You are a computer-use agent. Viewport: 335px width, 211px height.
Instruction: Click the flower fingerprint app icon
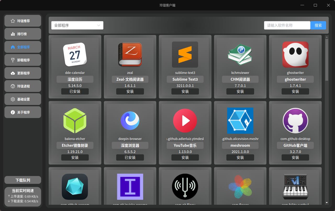tap(240, 187)
